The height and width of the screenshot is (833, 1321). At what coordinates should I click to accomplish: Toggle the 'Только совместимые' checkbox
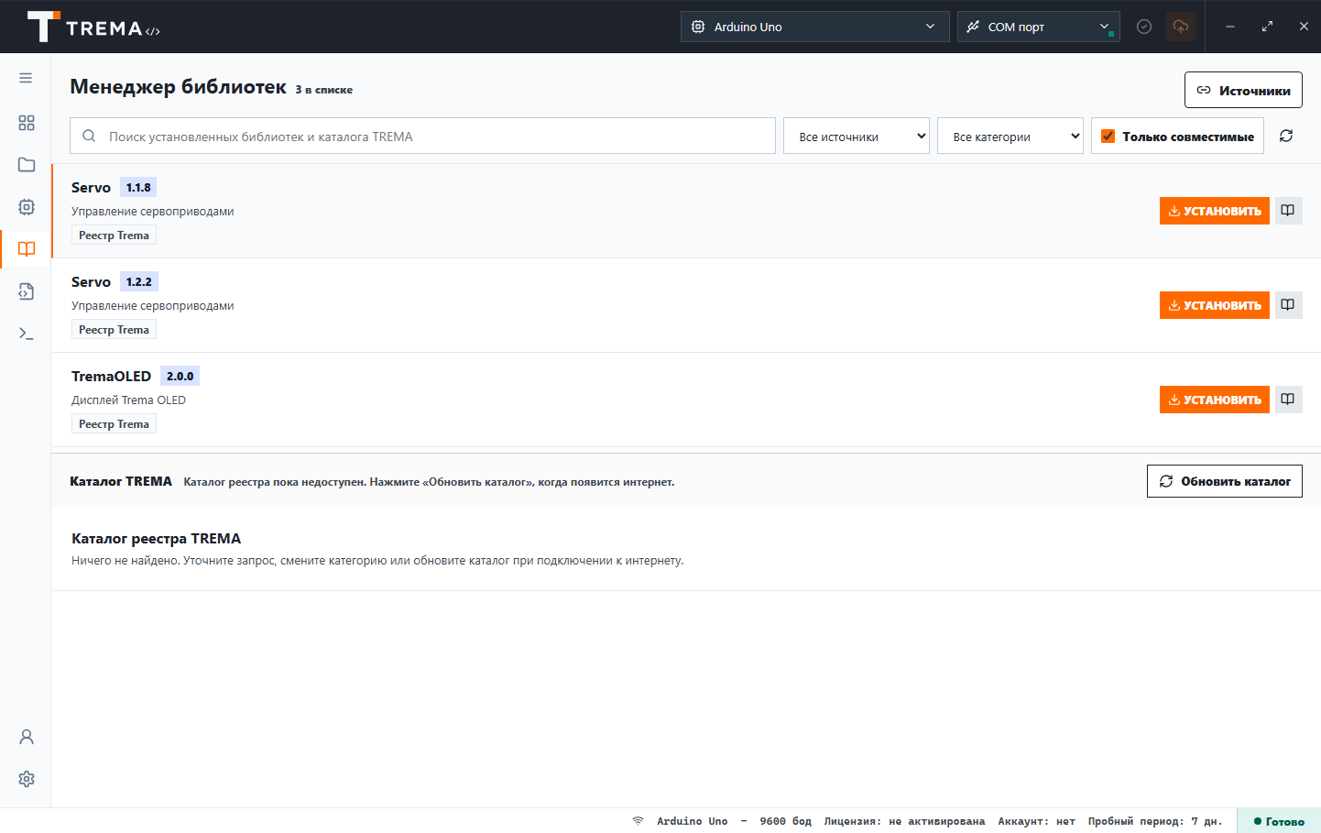pos(1108,136)
